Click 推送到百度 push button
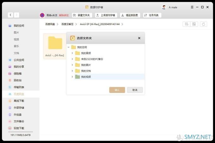The width and height of the screenshot is (215, 143). (130, 15)
